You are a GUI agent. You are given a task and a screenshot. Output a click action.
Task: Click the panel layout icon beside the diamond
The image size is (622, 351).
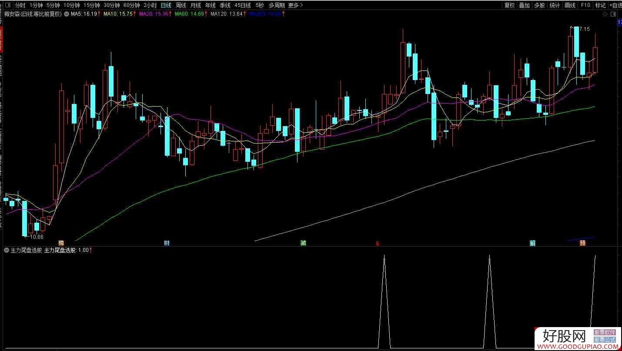613,14
